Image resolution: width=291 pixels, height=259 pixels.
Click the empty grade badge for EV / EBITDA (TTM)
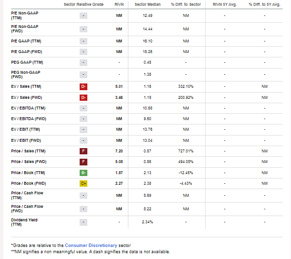click(83, 108)
